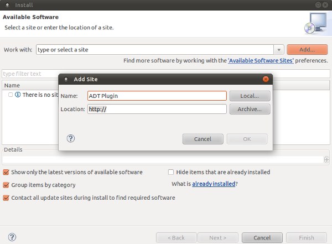Click Cancel in the Install wizard footer
Screen dimensions: 332x244
[x=262, y=237]
